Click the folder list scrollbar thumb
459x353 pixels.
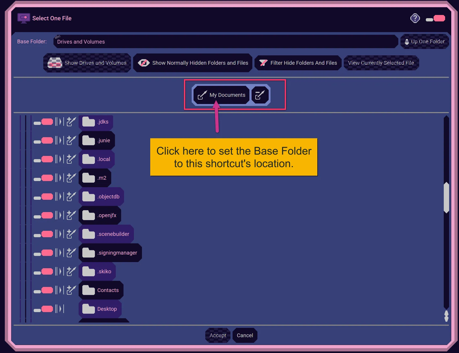pyautogui.click(x=446, y=198)
